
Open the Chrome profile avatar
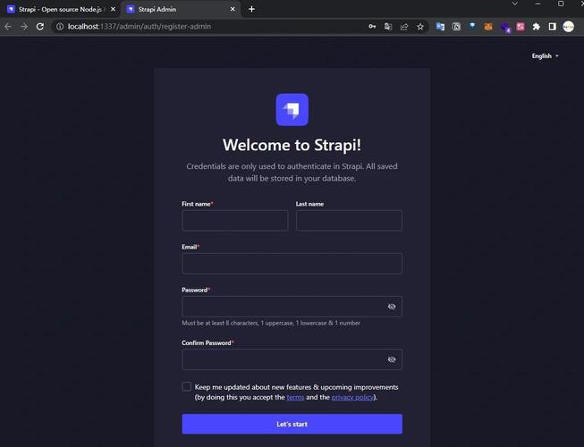coord(569,27)
